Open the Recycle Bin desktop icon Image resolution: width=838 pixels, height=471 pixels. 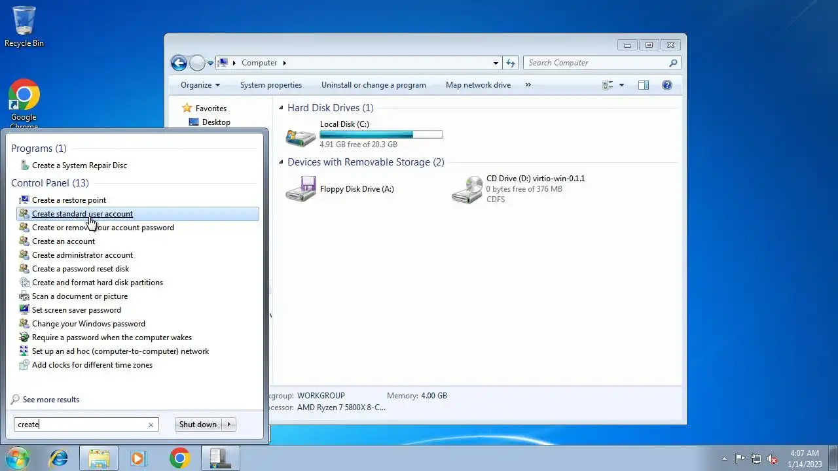(24, 26)
